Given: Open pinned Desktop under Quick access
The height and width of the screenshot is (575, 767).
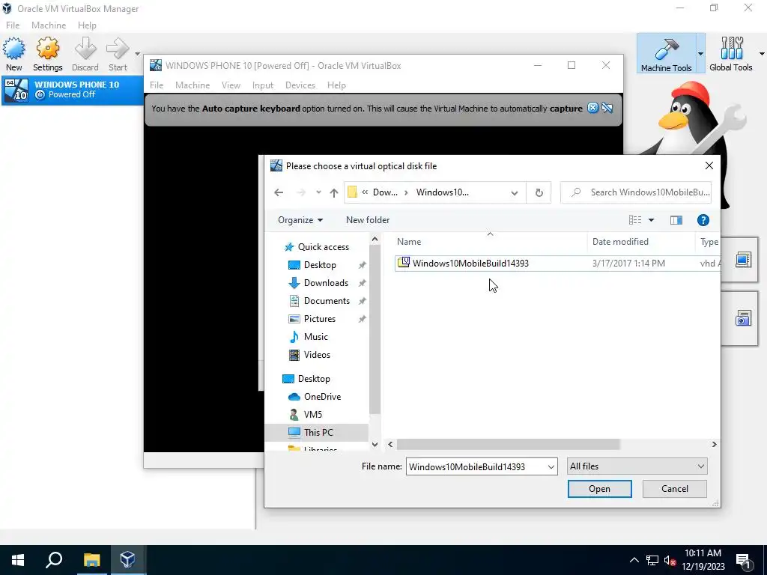Looking at the screenshot, I should [320, 265].
